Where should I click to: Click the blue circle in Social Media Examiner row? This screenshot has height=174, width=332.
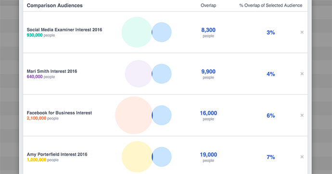point(162,32)
